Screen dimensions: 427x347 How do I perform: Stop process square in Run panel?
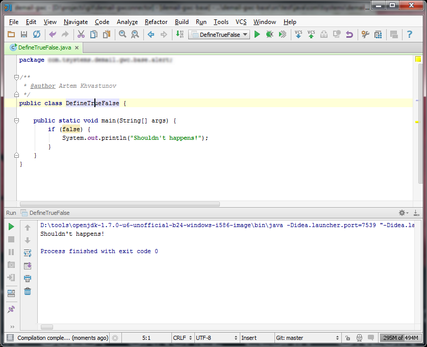pyautogui.click(x=11, y=239)
